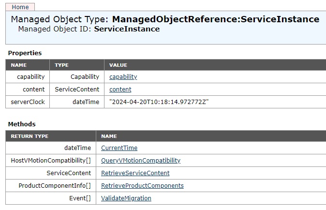Image resolution: width=326 pixels, height=210 pixels.
Task: Click the HostVMotionCompatibility[] return type cell
Action: [51, 161]
